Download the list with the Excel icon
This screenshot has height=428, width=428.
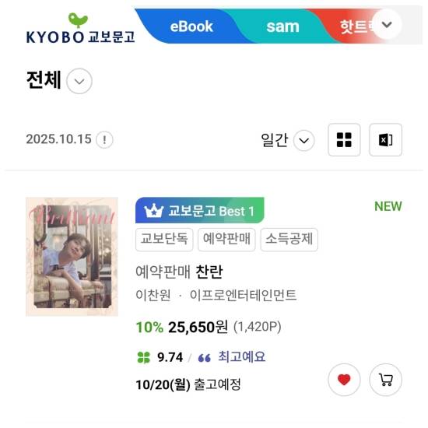click(x=385, y=140)
